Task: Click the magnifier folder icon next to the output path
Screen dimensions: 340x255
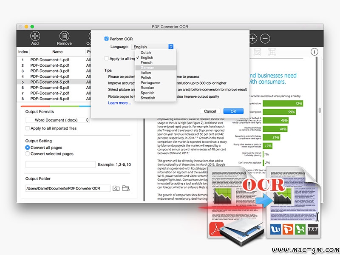Action: pyautogui.click(x=116, y=188)
